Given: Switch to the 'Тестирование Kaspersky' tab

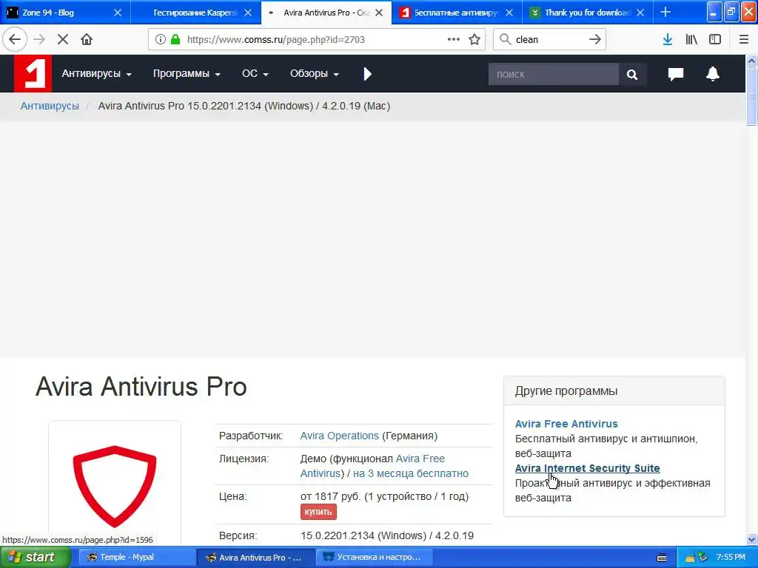Looking at the screenshot, I should (x=195, y=13).
